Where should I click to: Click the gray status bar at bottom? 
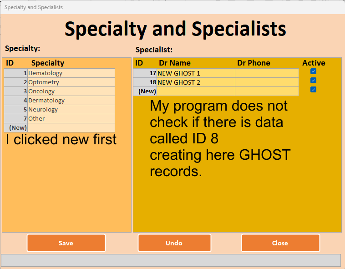pos(171,260)
